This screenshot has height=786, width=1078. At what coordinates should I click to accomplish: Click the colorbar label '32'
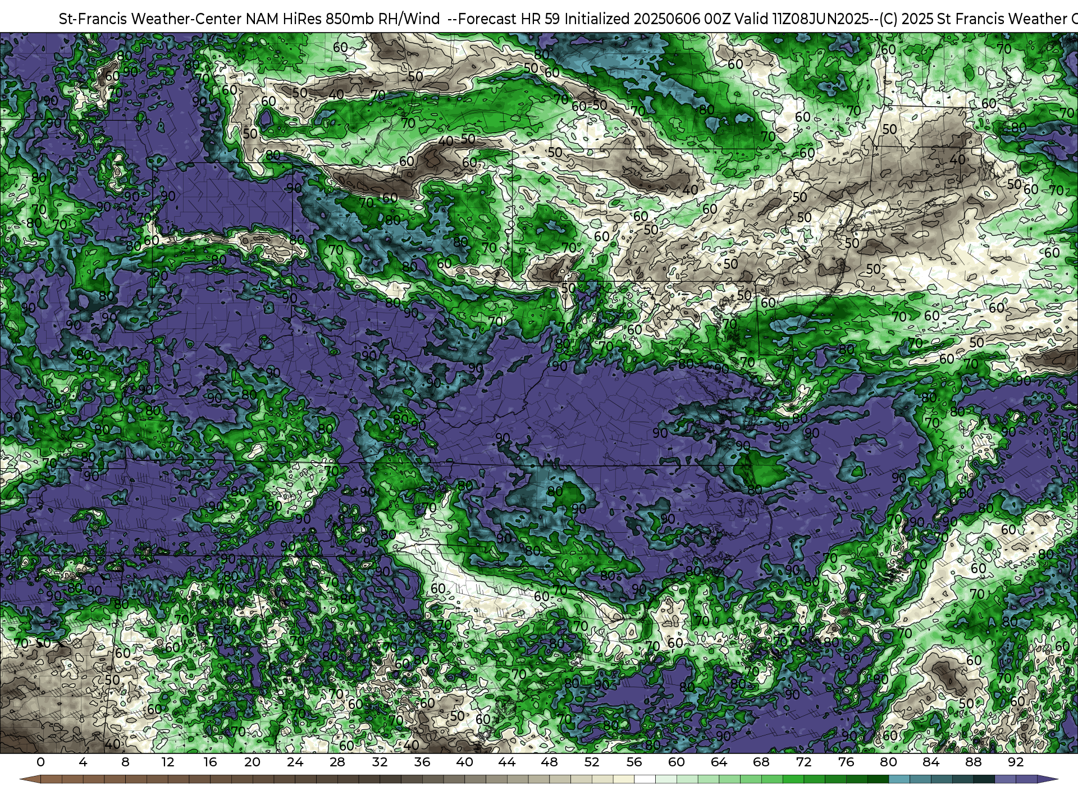380,762
